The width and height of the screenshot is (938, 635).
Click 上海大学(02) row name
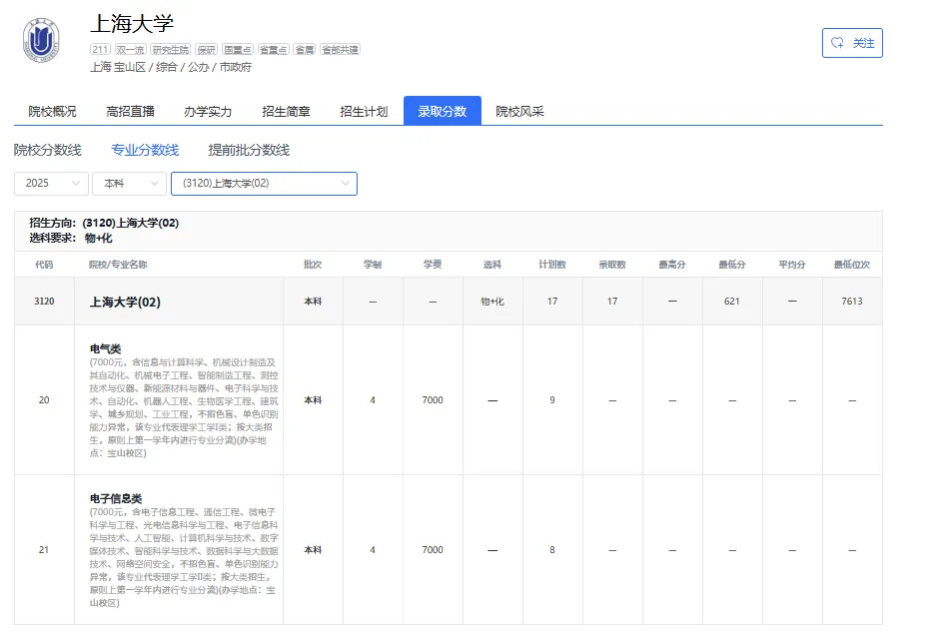(x=125, y=302)
